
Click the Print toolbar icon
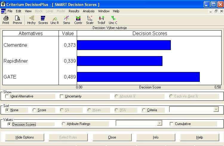(6, 20)
